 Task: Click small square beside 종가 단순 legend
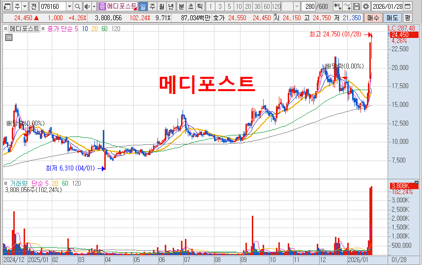tap(43, 29)
